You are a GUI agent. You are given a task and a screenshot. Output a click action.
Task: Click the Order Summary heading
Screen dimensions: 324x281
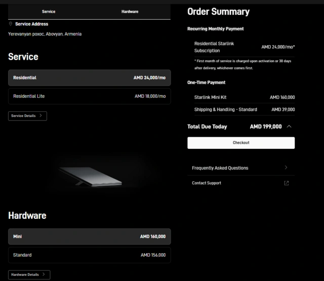(218, 12)
